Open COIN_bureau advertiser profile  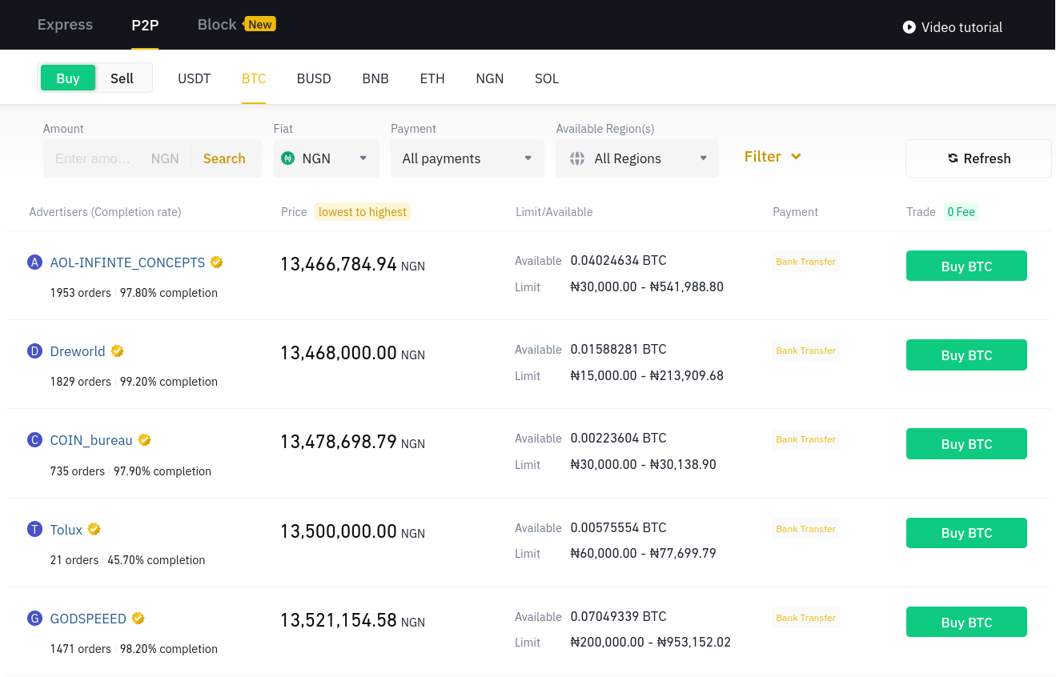(x=91, y=440)
